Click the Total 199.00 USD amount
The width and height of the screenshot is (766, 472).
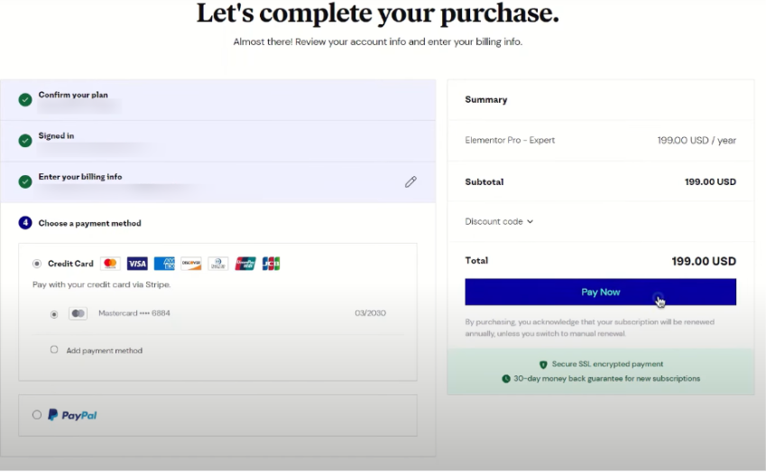click(704, 261)
